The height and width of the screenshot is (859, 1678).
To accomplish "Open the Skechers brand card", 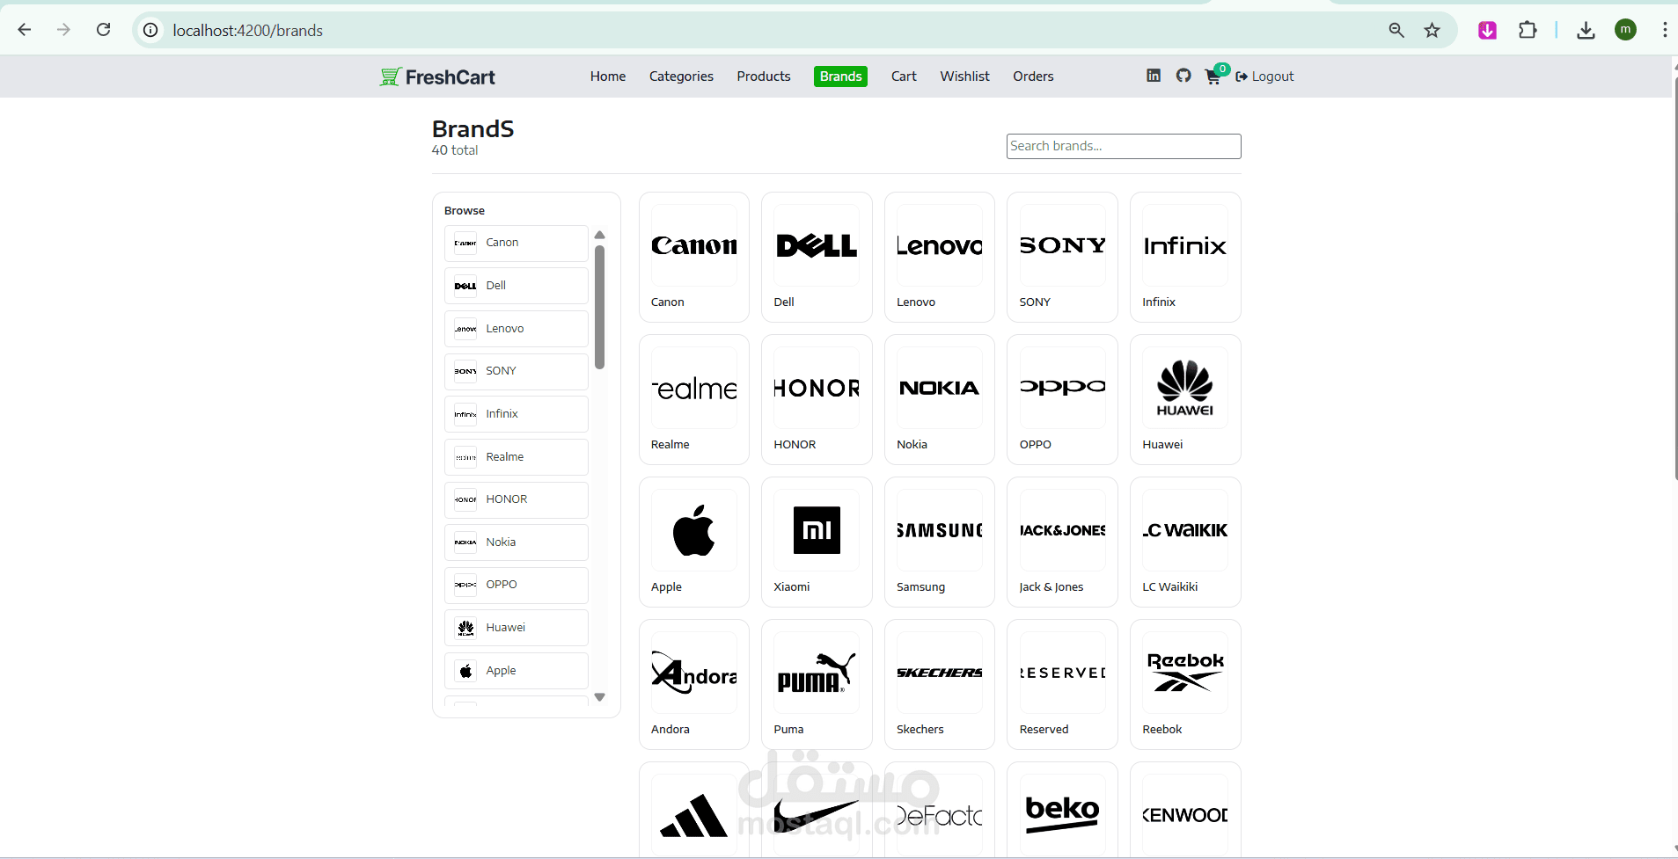I will 940,685.
